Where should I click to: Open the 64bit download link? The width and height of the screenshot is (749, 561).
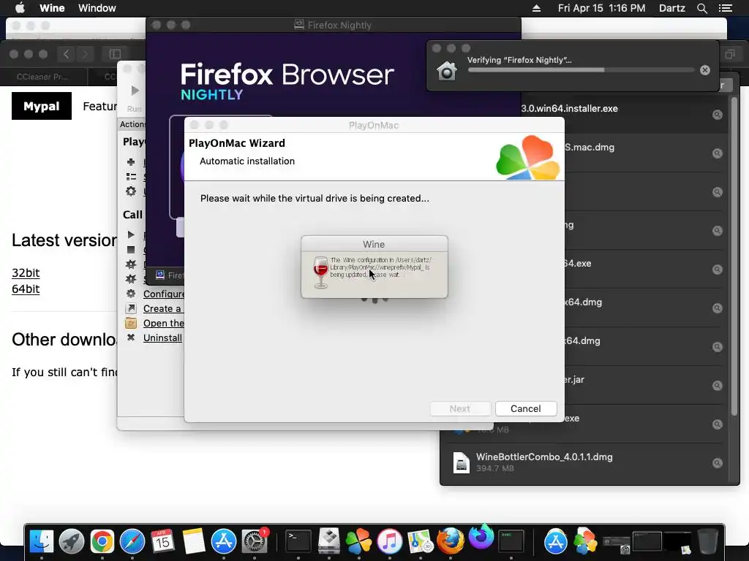coord(26,289)
